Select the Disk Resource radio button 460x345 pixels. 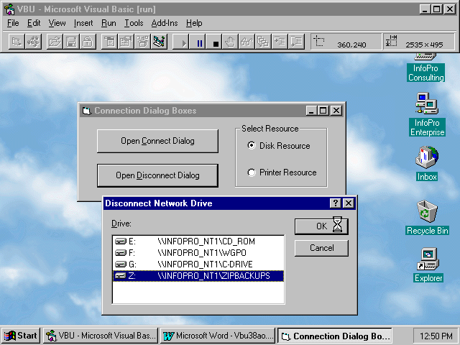pos(252,146)
